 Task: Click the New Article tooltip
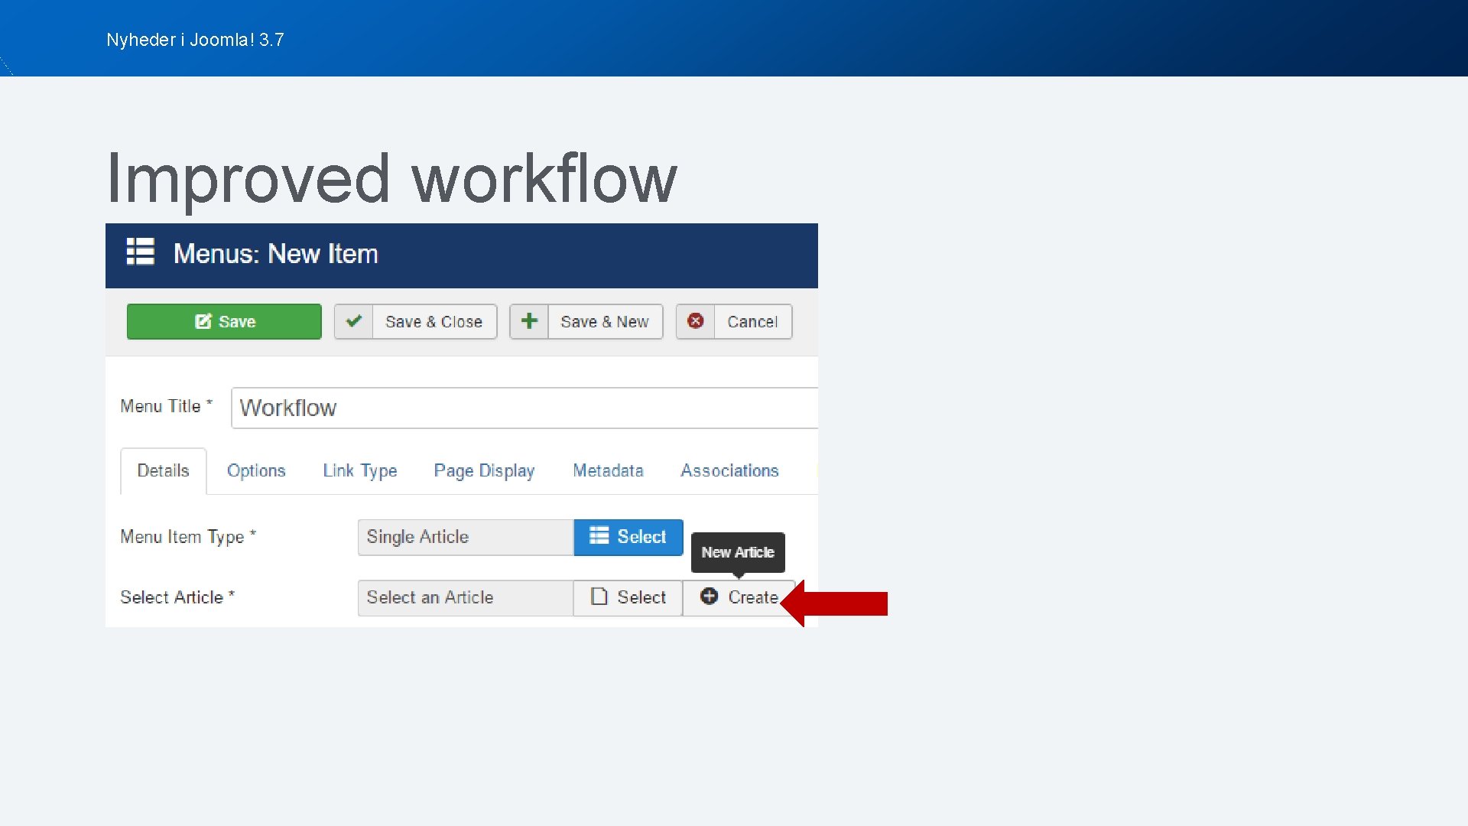point(738,552)
